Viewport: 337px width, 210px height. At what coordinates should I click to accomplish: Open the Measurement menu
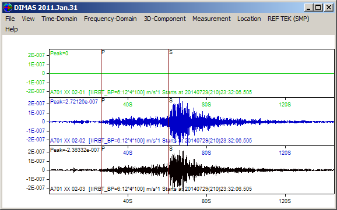212,19
